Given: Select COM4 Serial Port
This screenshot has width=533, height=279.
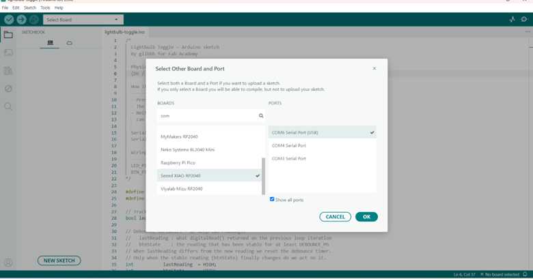Looking at the screenshot, I should coord(323,145).
